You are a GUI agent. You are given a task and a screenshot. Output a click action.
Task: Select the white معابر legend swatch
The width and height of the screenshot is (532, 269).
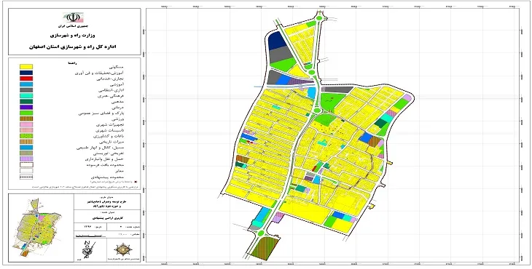[26, 171]
